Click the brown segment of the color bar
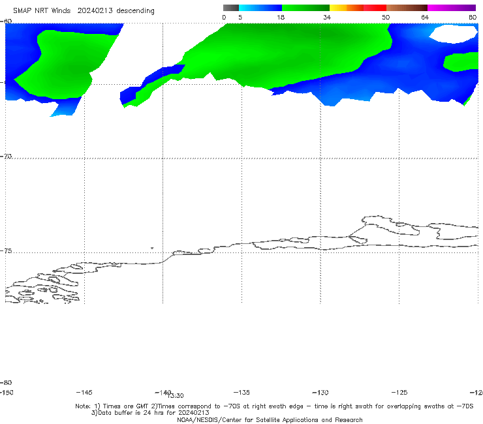This screenshot has height=424, width=483. click(x=407, y=8)
